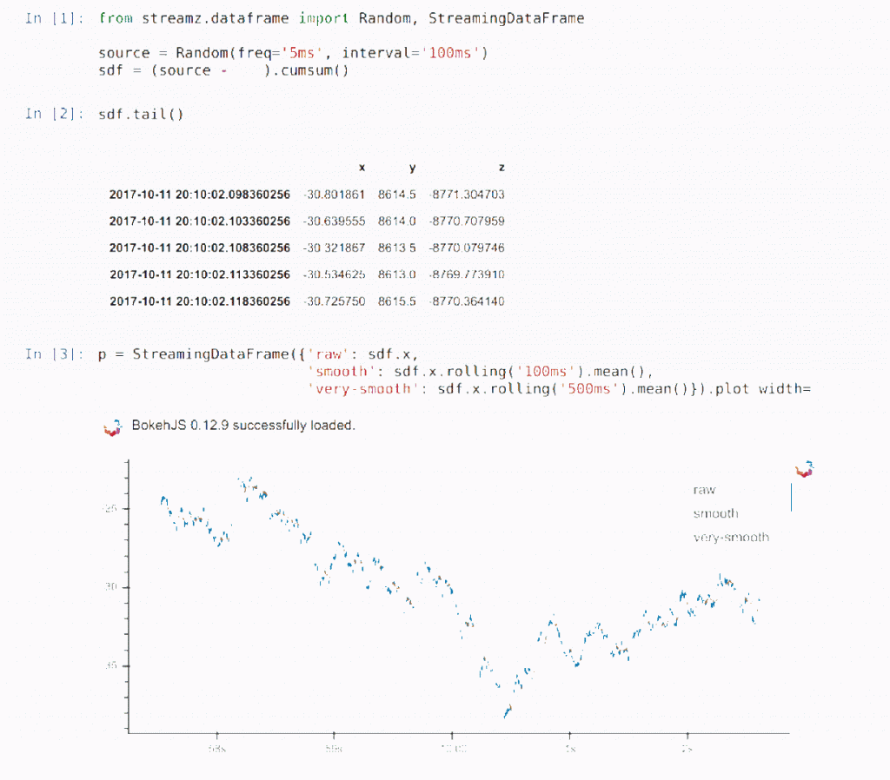
Task: Click the 'very-smooth' rolling 500ms code line
Action: 559,389
